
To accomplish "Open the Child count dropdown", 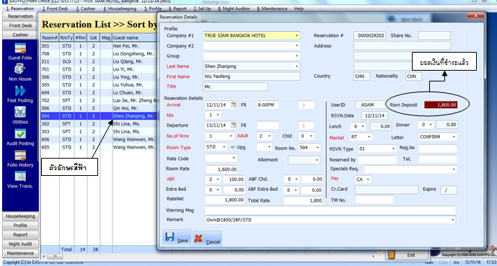I will click(x=312, y=136).
